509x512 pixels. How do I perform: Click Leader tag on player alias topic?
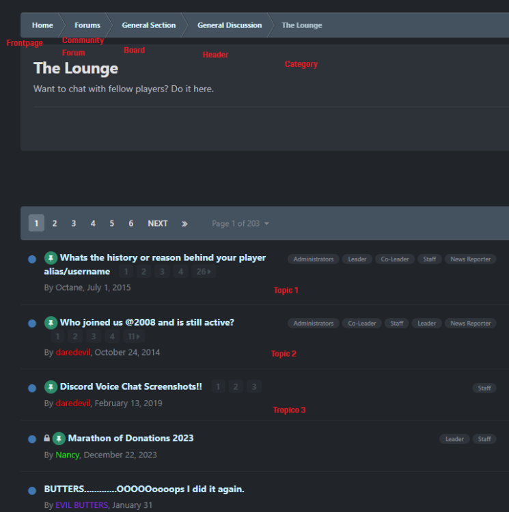coord(357,259)
